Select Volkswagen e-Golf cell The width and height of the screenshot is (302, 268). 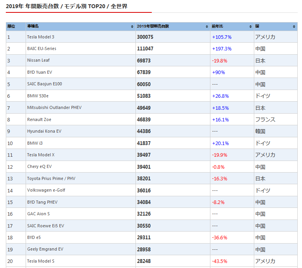tap(81, 190)
